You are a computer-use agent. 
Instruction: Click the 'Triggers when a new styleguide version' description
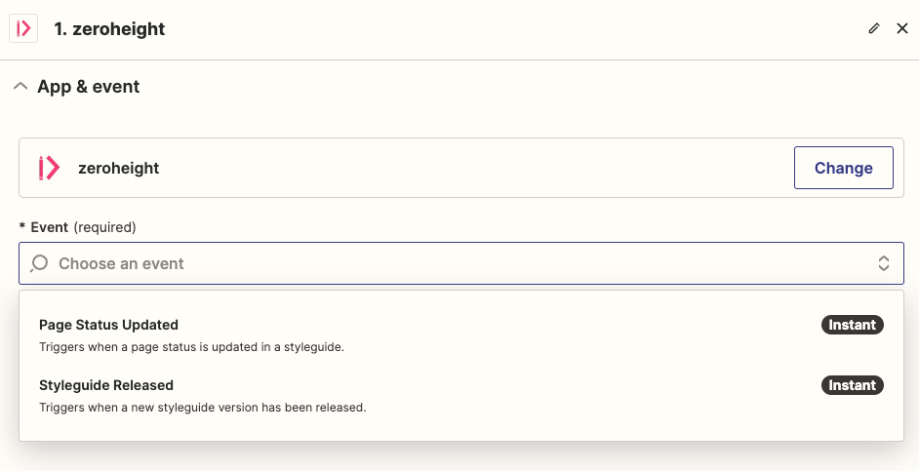click(203, 408)
